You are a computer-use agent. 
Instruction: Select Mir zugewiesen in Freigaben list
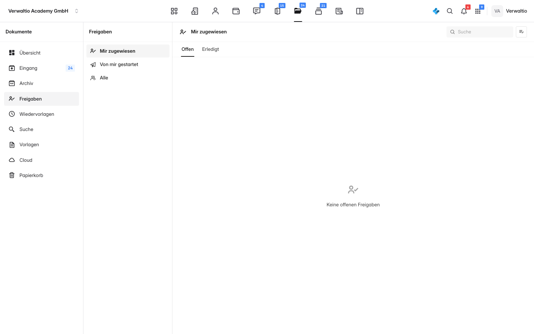pyautogui.click(x=128, y=51)
